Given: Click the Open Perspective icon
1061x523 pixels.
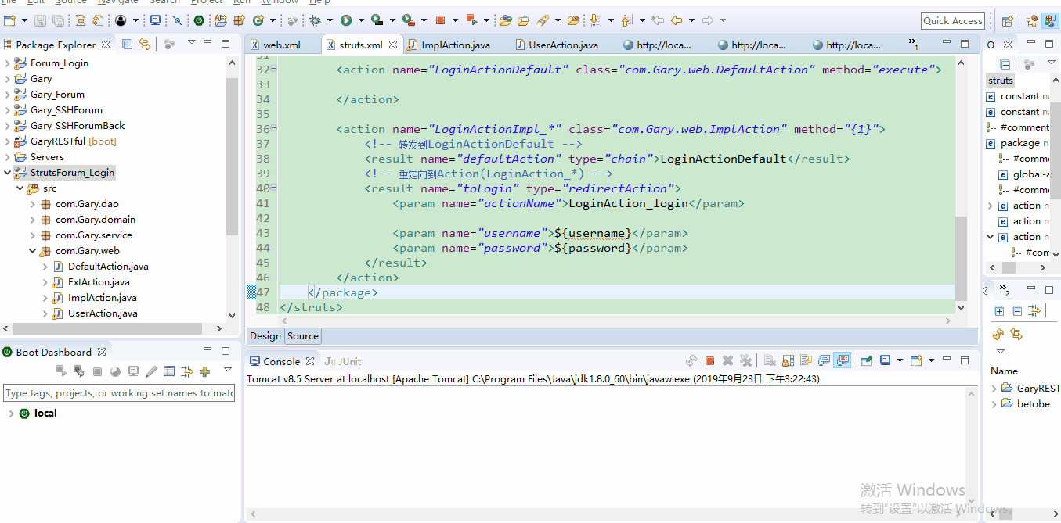Looking at the screenshot, I should (x=1009, y=20).
